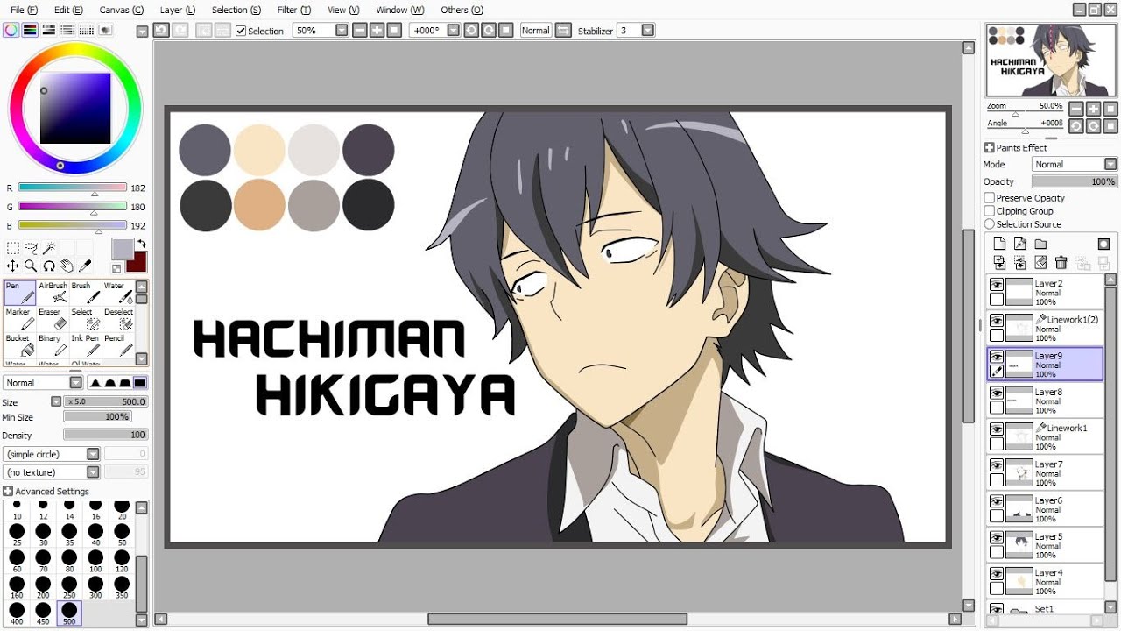Select the Linework1(2) layer
Image resolution: width=1121 pixels, height=631 pixels.
[x=1046, y=329]
